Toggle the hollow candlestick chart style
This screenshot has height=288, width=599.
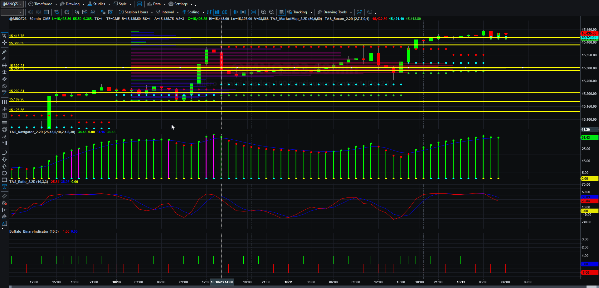[225, 12]
